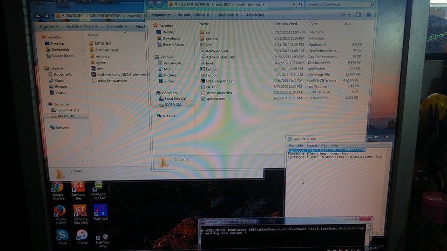This screenshot has width=447, height=251.
Task: Open the Mozilla Firefox desktop shortcut
Action: 60,212
